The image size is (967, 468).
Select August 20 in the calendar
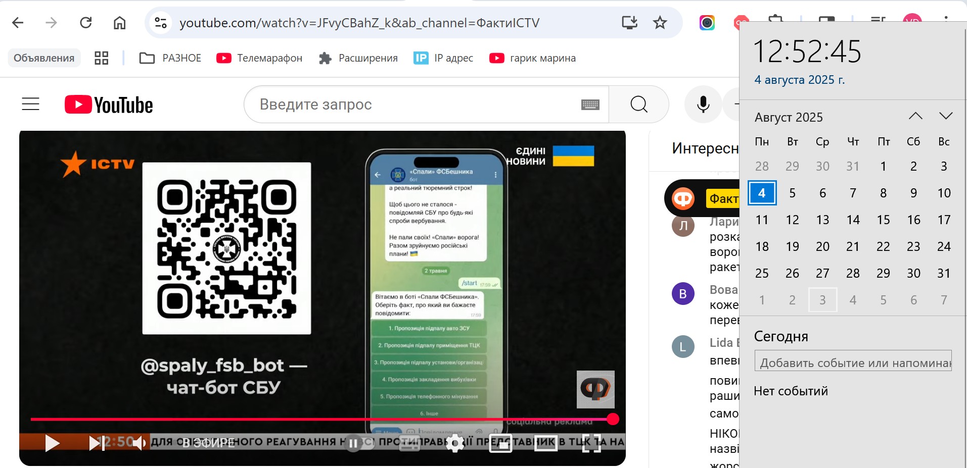tap(822, 246)
